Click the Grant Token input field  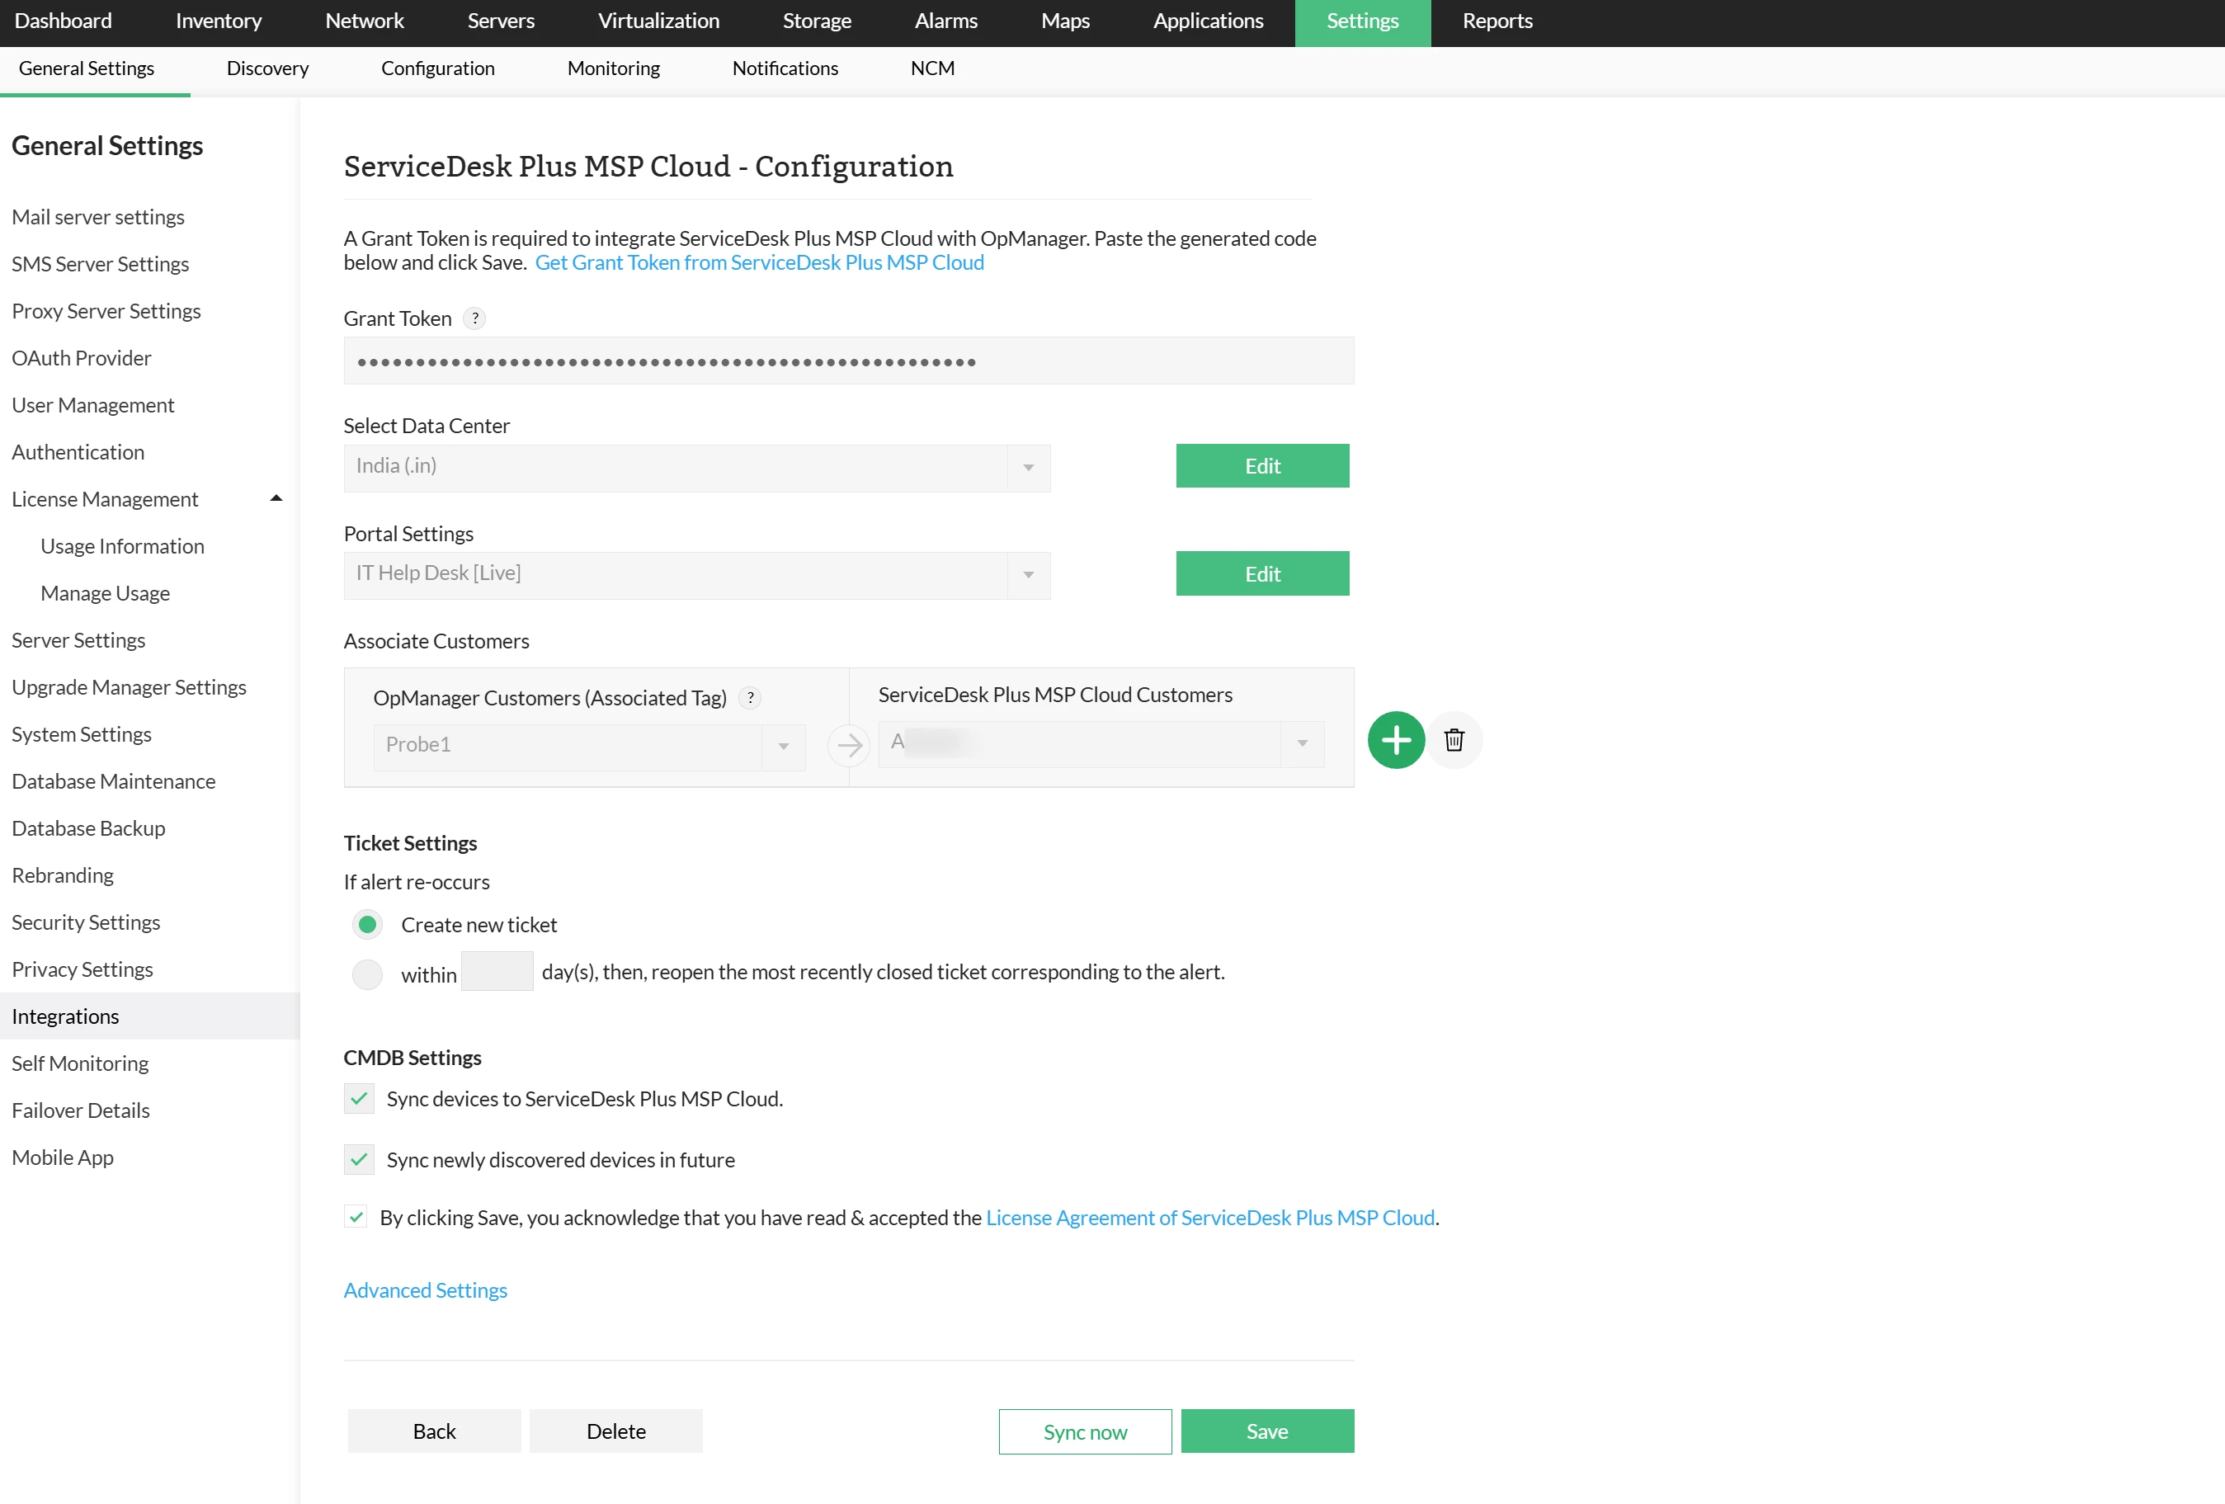point(848,361)
